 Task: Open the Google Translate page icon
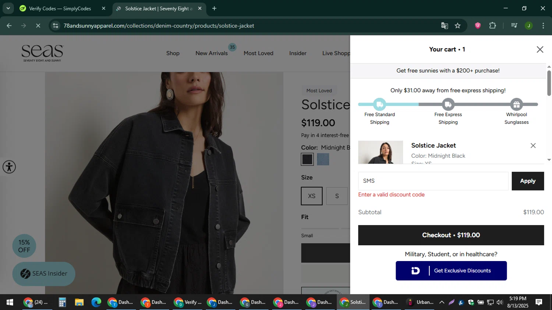[x=445, y=25]
